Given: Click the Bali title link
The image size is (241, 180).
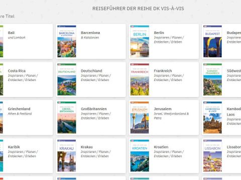Looking at the screenshot, I should pos(11,32).
